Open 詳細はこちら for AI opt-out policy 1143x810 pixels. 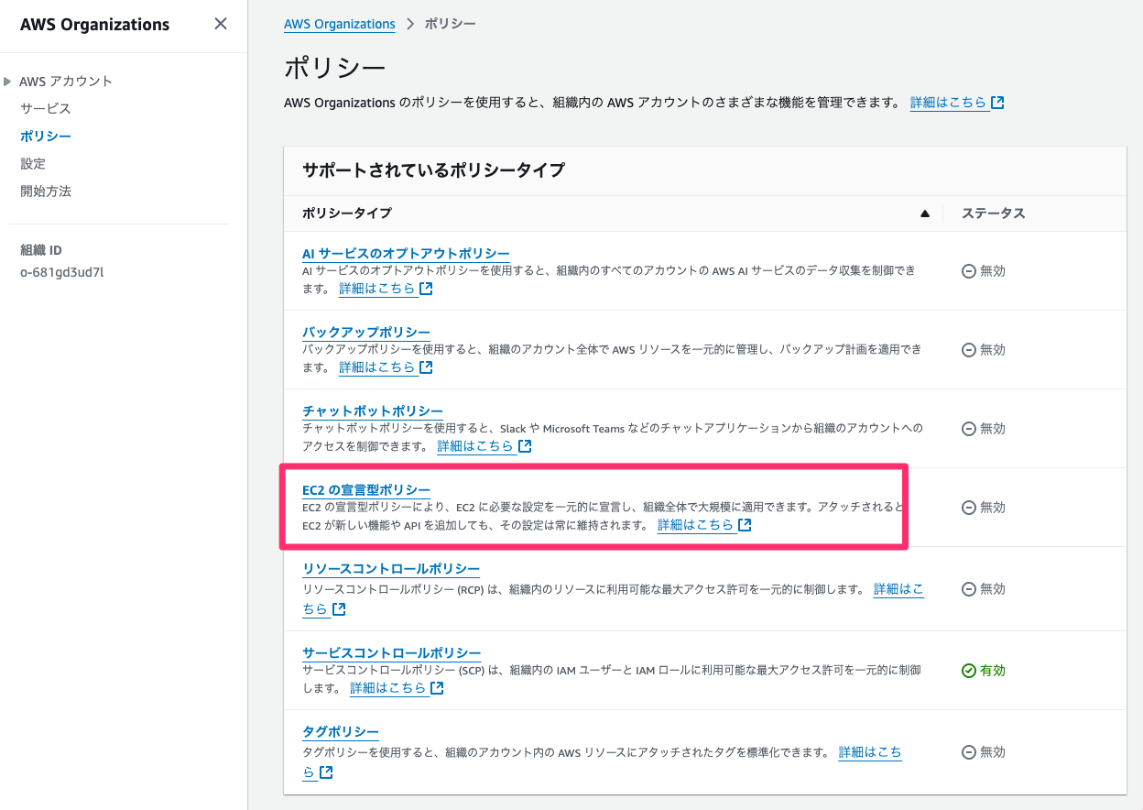click(377, 288)
